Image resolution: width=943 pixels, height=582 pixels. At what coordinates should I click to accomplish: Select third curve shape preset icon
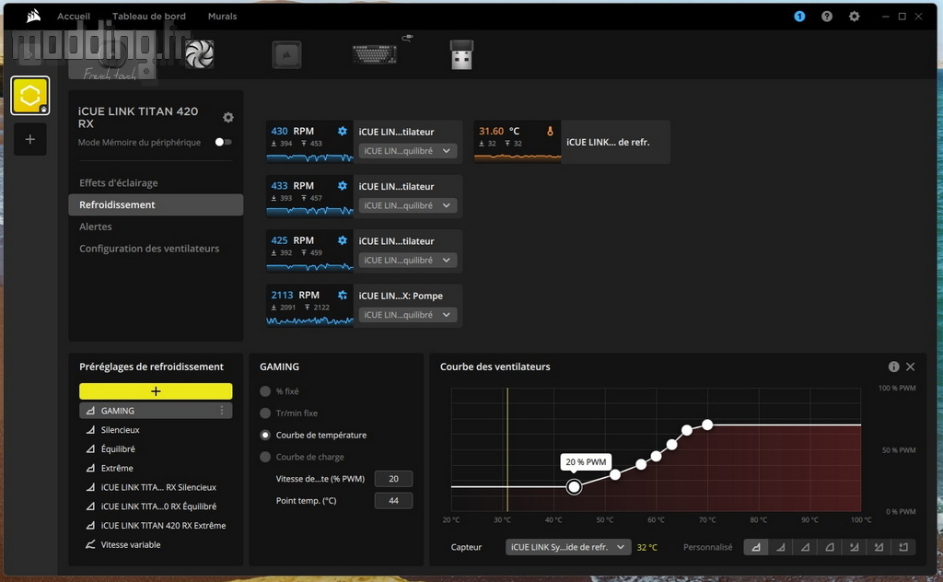(x=805, y=547)
